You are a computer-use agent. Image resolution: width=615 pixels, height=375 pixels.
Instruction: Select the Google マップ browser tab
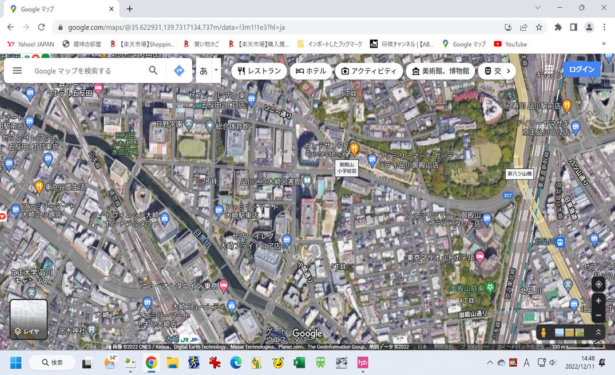click(x=62, y=9)
